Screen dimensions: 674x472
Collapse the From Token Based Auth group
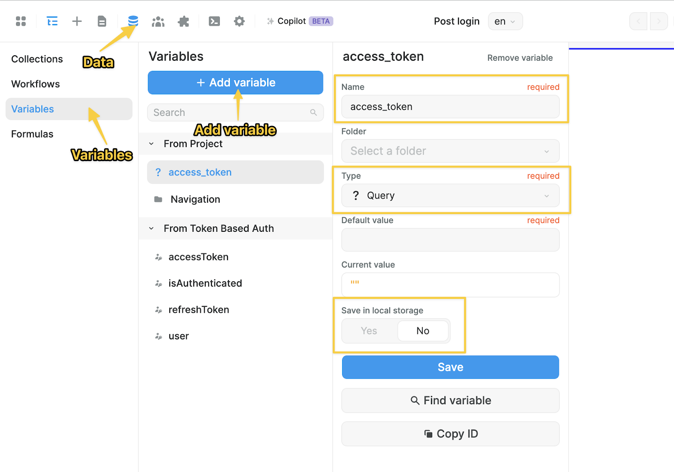point(151,228)
